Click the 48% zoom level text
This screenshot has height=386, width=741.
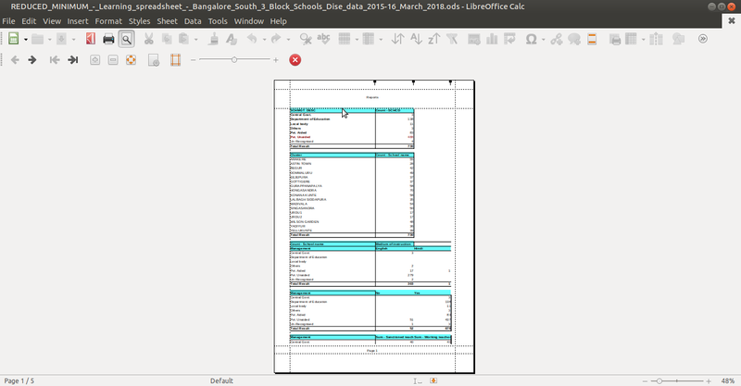[x=728, y=380]
